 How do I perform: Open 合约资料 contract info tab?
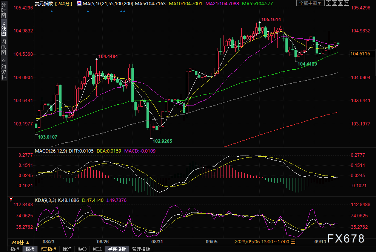coord(3,69)
